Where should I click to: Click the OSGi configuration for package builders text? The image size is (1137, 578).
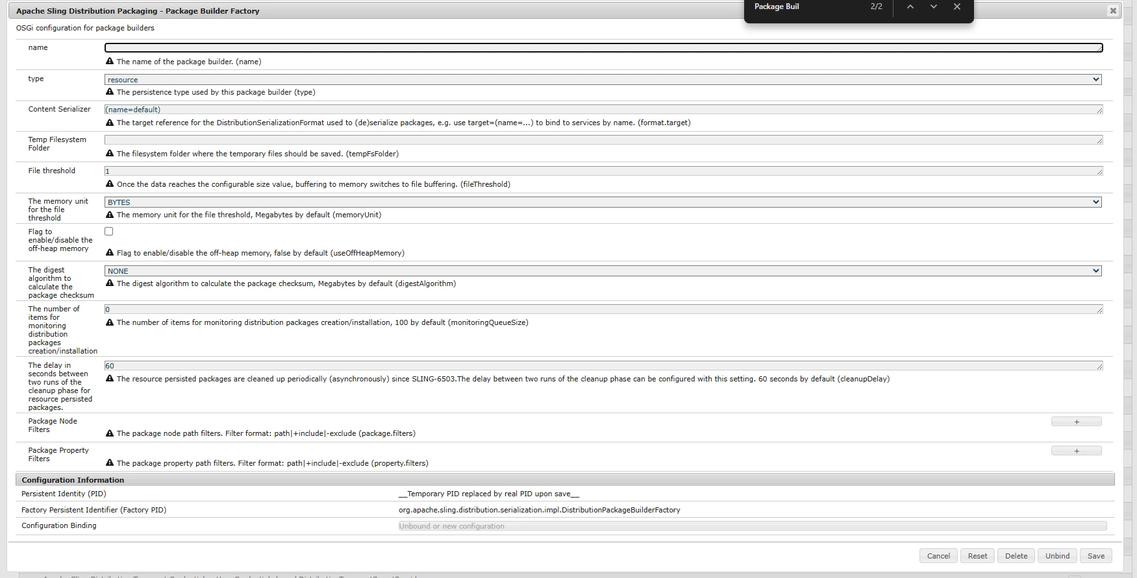point(85,28)
